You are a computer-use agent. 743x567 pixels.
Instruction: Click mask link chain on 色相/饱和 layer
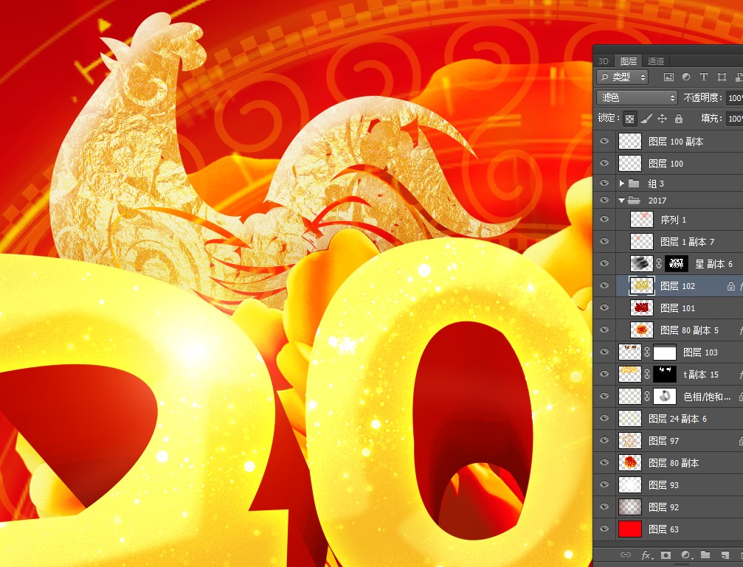coord(647,396)
